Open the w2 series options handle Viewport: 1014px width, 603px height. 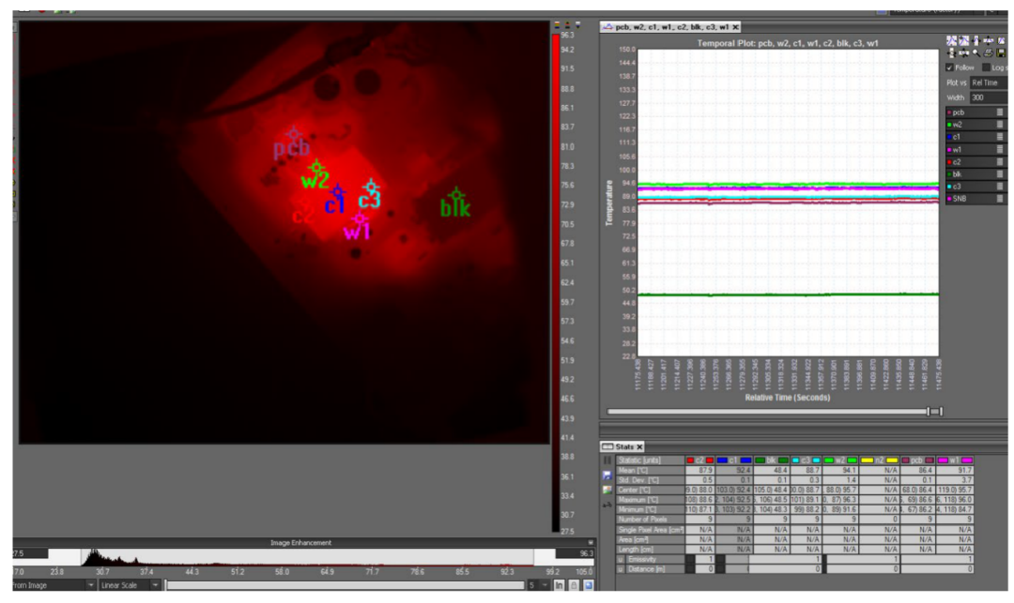point(1000,125)
